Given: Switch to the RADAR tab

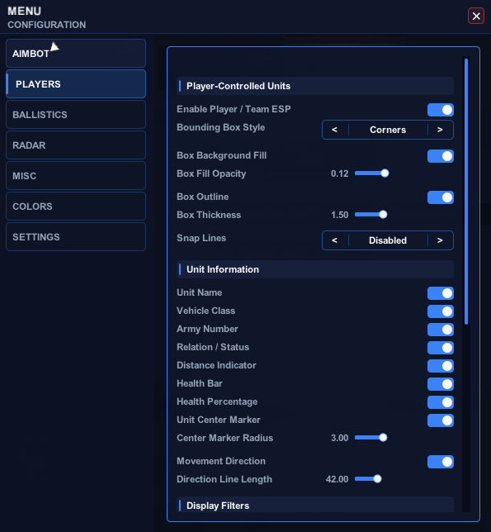Looking at the screenshot, I should coord(76,145).
